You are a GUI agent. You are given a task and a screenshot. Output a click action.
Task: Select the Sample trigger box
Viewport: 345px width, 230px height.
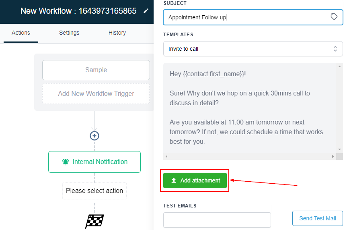pos(96,70)
